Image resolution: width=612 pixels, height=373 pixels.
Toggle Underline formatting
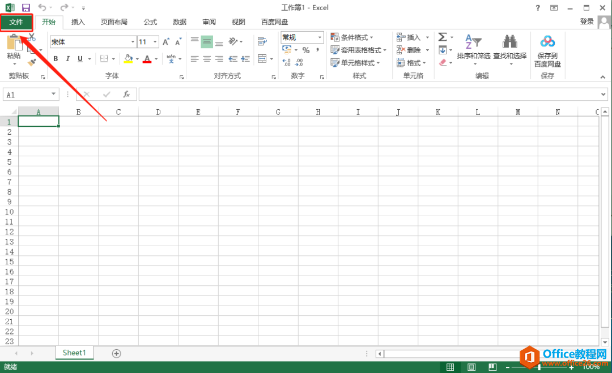coord(80,59)
